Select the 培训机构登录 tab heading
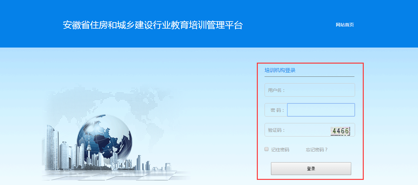Screen dimensions: 418x185 (280, 70)
